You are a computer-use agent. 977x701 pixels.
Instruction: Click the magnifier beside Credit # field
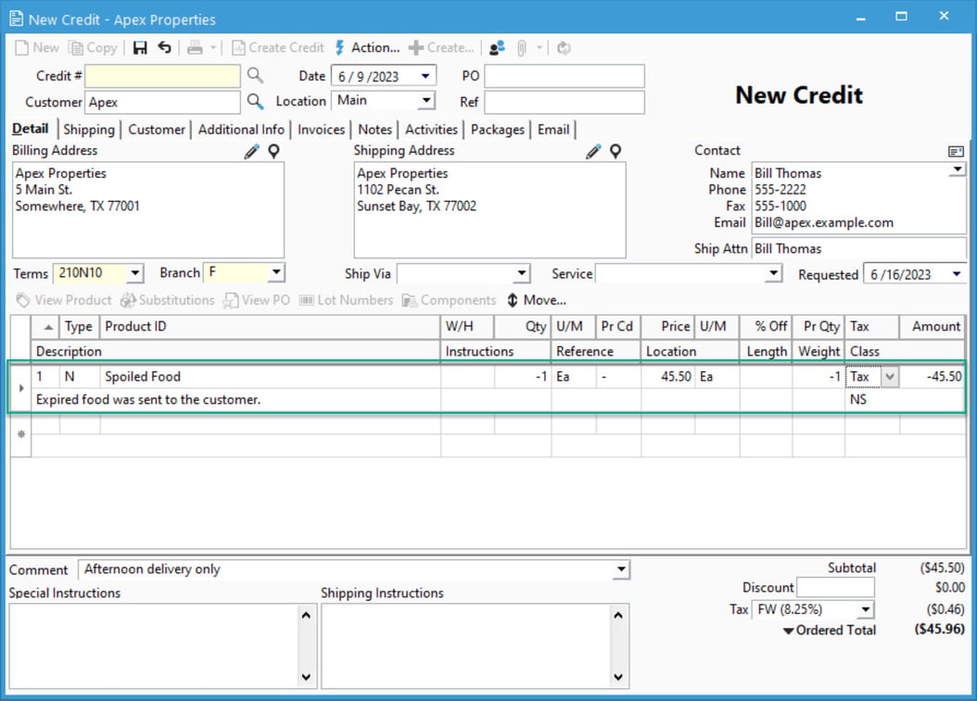tap(255, 75)
